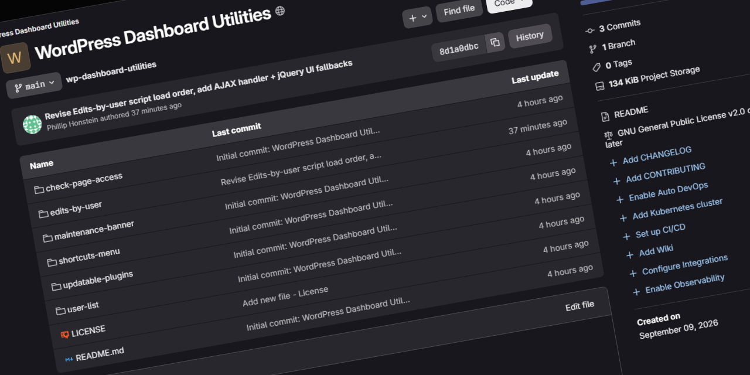
Task: Open truncated 'Revise Edits-by-user script load order, a...' commit
Action: 301,168
